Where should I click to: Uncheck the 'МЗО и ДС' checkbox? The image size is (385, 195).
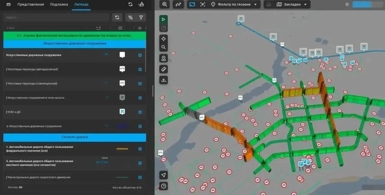[x=140, y=112]
